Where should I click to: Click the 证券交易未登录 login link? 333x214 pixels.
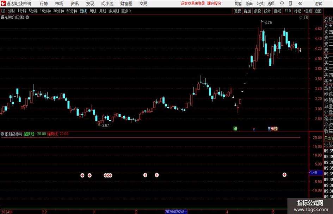coord(193,4)
